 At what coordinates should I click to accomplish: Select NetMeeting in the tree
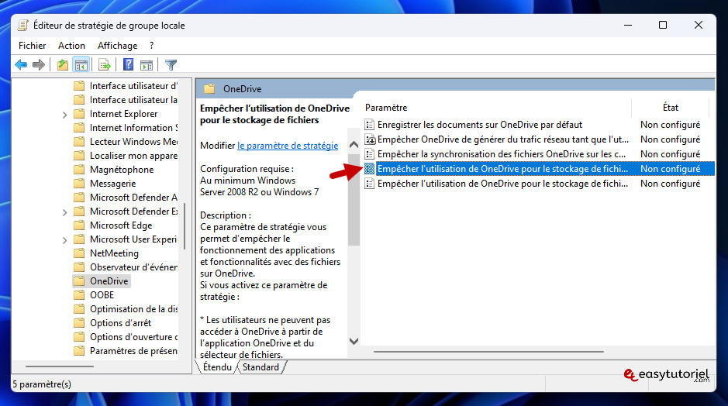click(114, 253)
